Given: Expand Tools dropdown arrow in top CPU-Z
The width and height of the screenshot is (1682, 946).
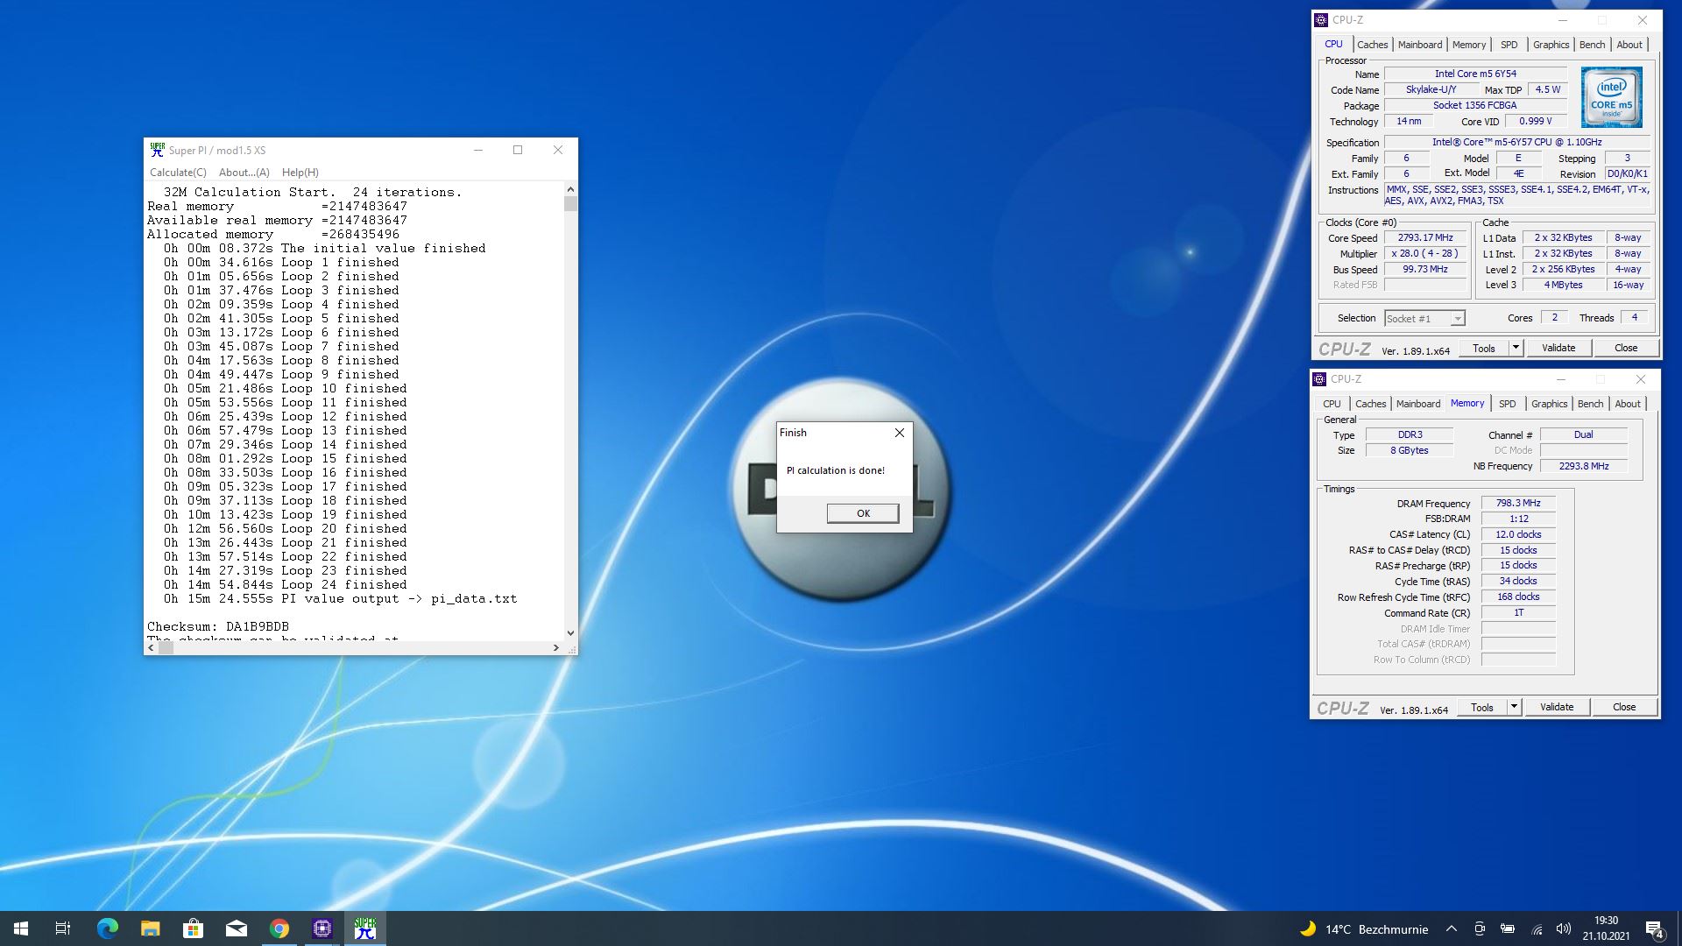Looking at the screenshot, I should coord(1516,349).
